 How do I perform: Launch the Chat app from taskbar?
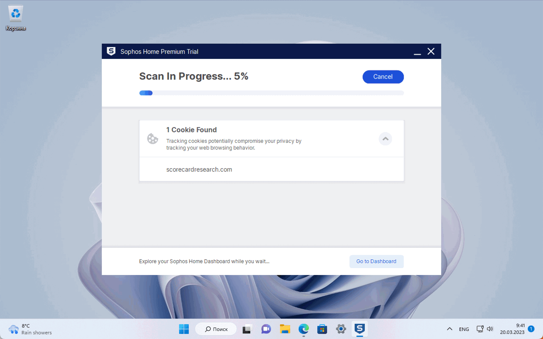[x=266, y=329]
